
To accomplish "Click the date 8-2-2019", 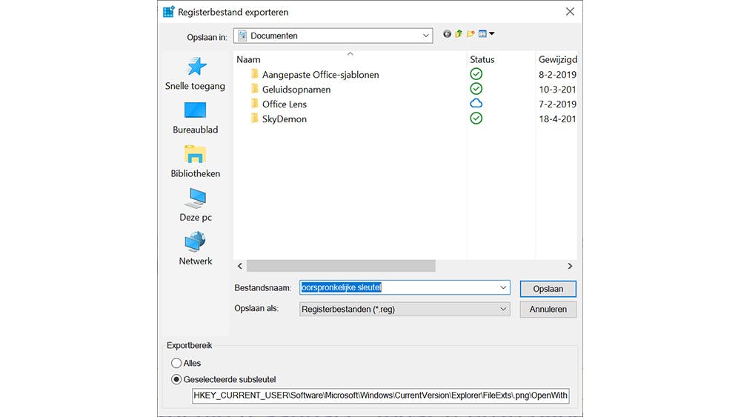I will [x=558, y=75].
